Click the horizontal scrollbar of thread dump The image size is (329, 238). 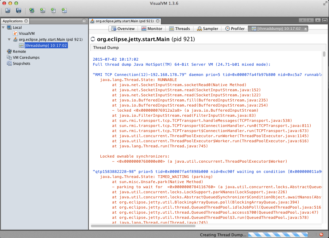[143, 226]
